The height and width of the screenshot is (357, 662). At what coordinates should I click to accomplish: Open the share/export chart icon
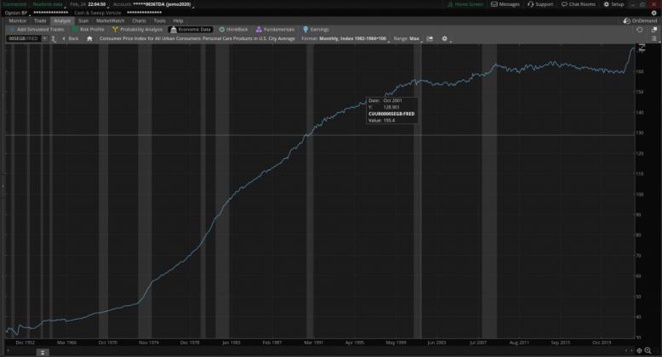[x=430, y=38]
